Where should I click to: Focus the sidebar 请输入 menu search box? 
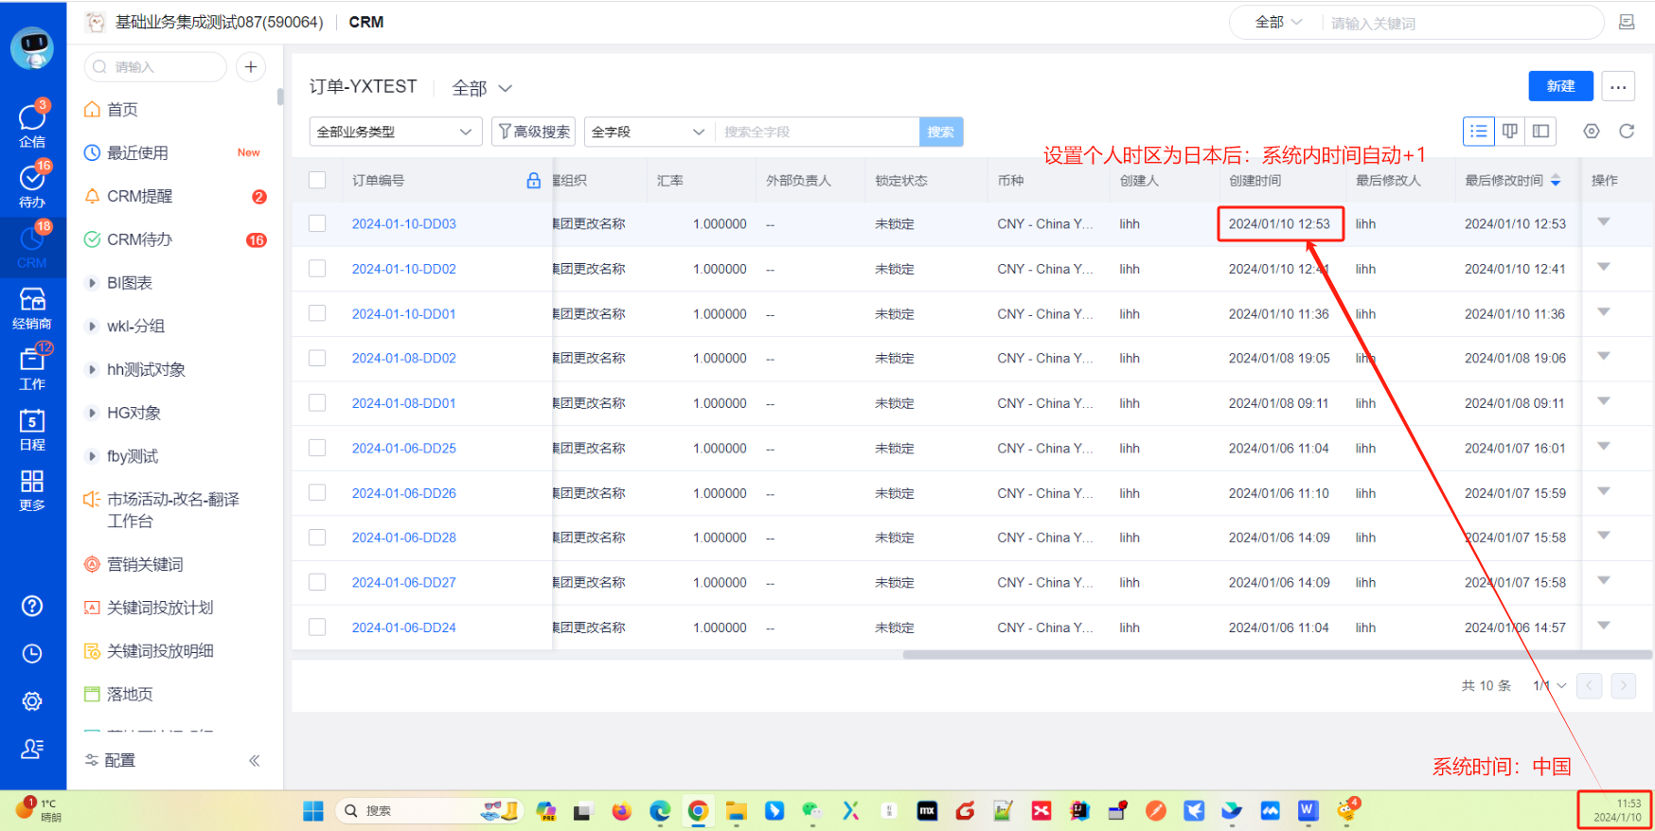pyautogui.click(x=156, y=67)
